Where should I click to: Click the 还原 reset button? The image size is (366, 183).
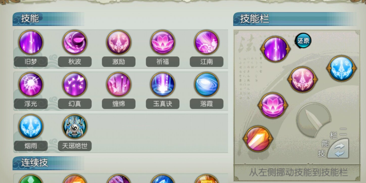(x=303, y=41)
